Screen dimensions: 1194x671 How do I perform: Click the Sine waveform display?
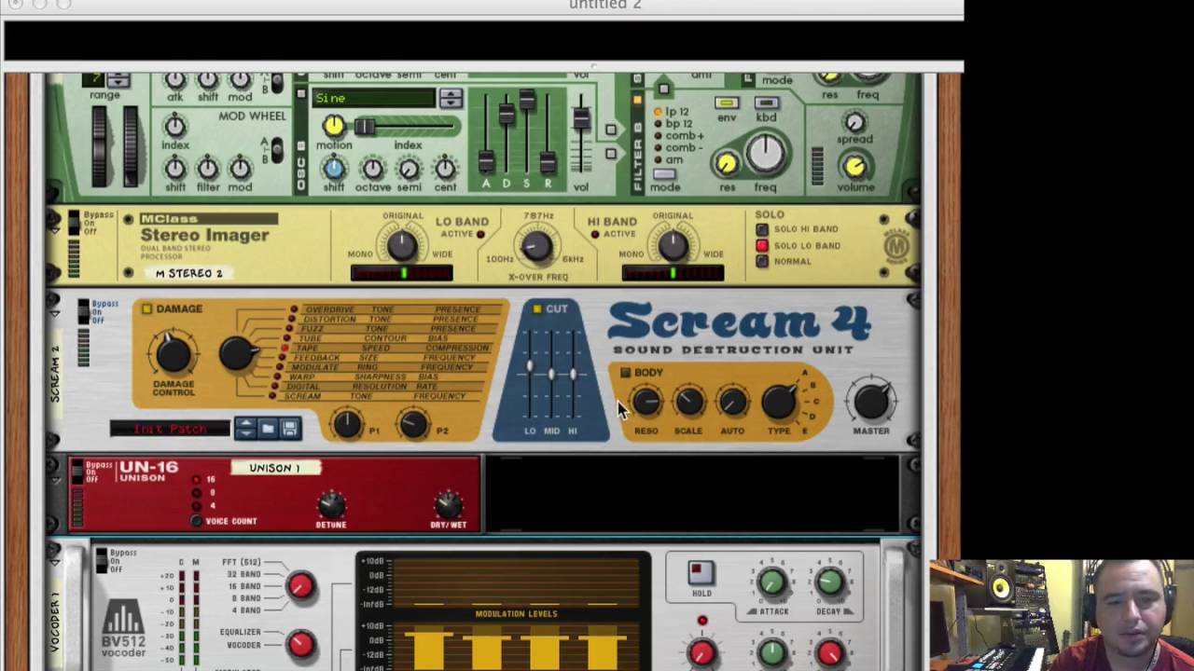coord(373,98)
